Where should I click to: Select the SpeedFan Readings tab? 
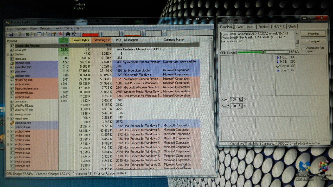[x=226, y=27]
